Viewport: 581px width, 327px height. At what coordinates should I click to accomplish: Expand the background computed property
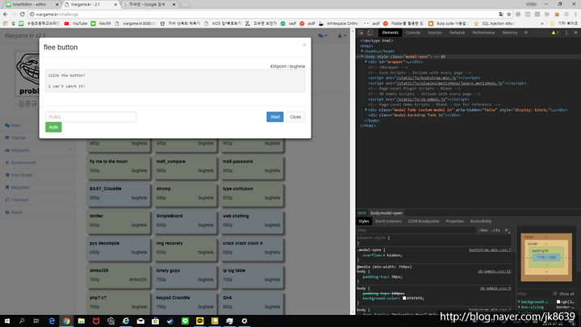click(519, 302)
